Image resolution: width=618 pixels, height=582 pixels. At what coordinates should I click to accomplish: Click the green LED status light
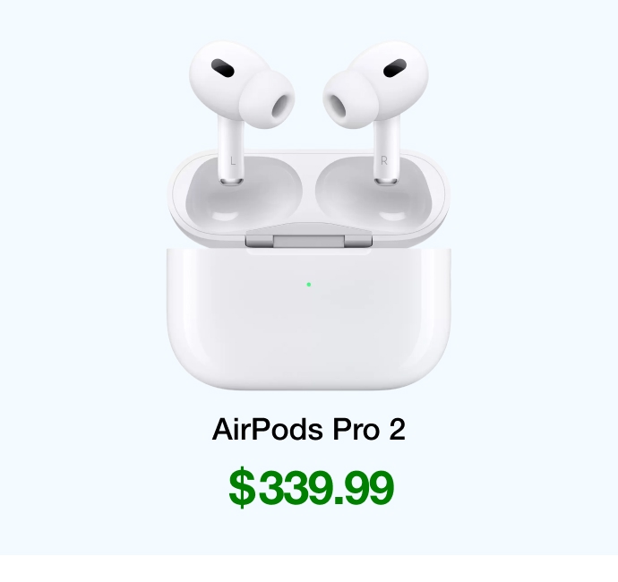[x=309, y=284]
